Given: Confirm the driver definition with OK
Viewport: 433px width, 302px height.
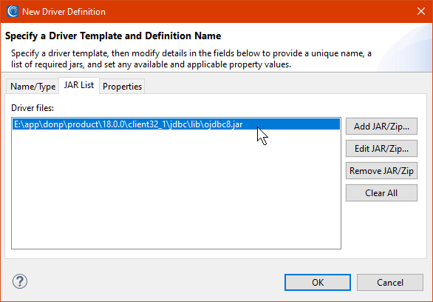Looking at the screenshot, I should pyautogui.click(x=318, y=282).
